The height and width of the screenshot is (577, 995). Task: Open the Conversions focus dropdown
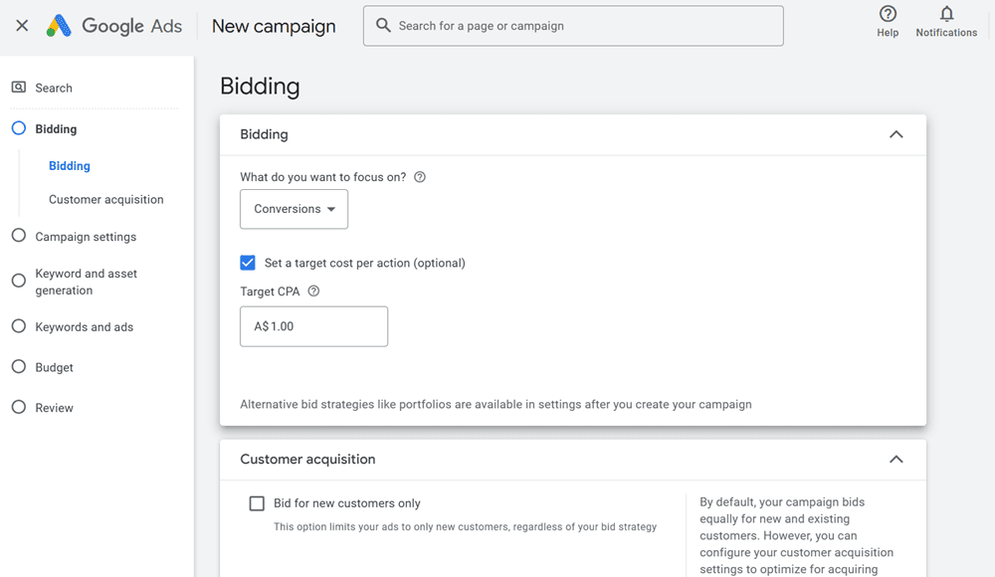click(x=294, y=209)
